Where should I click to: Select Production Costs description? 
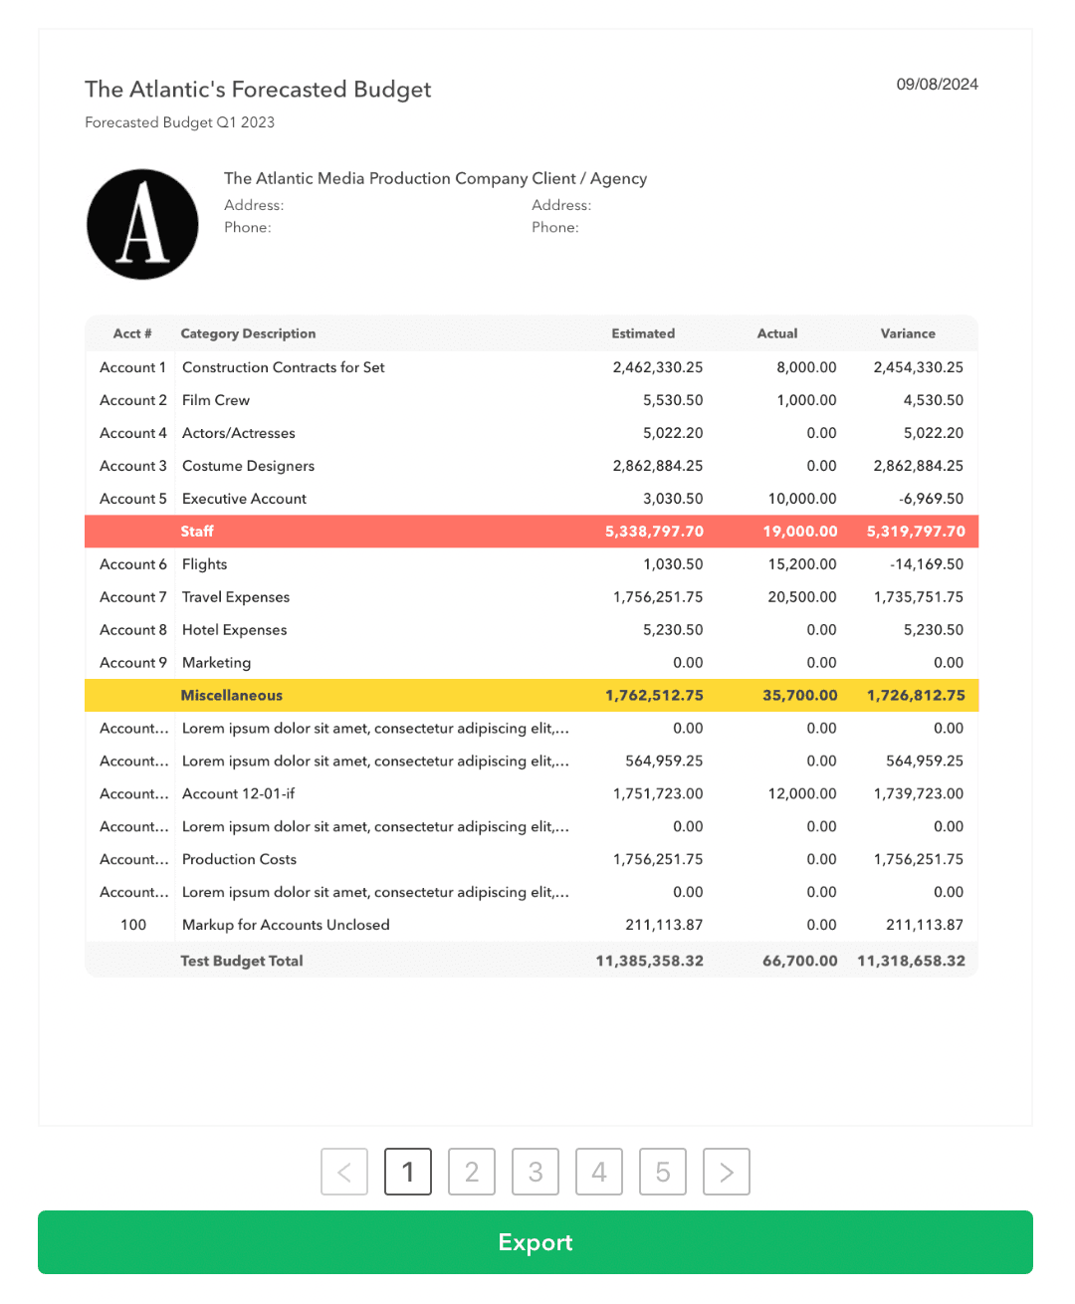[239, 860]
